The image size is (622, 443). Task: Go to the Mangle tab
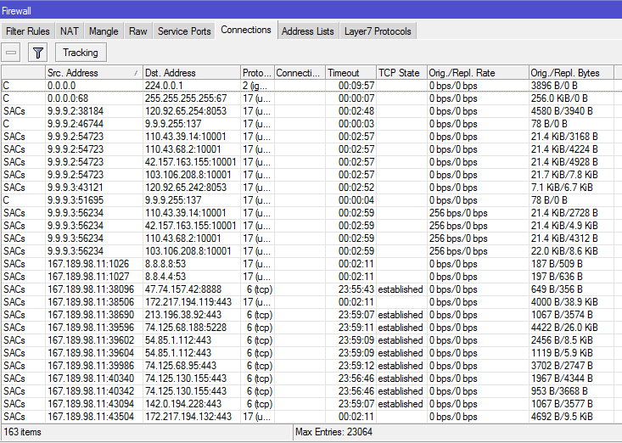[104, 31]
